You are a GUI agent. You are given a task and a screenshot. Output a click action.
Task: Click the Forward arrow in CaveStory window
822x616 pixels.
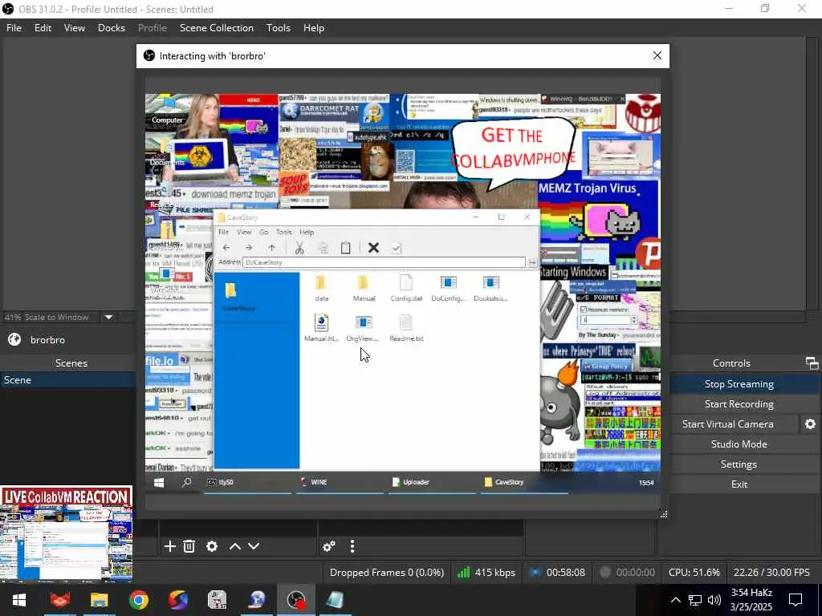(x=249, y=248)
